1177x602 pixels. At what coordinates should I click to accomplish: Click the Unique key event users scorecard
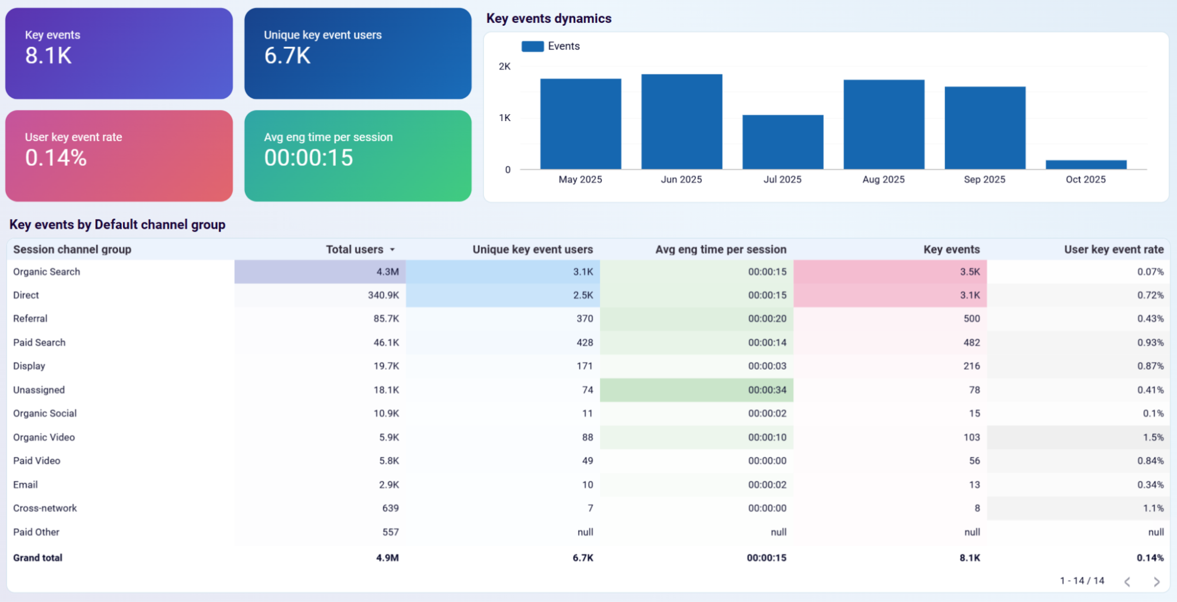pos(357,53)
